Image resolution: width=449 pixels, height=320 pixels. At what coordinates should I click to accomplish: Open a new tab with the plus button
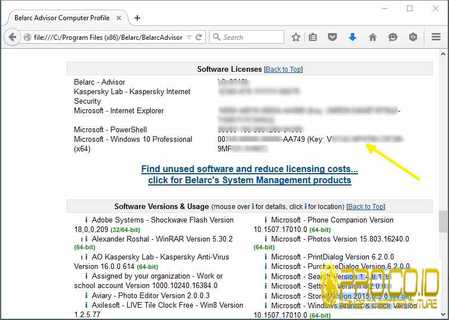(137, 18)
